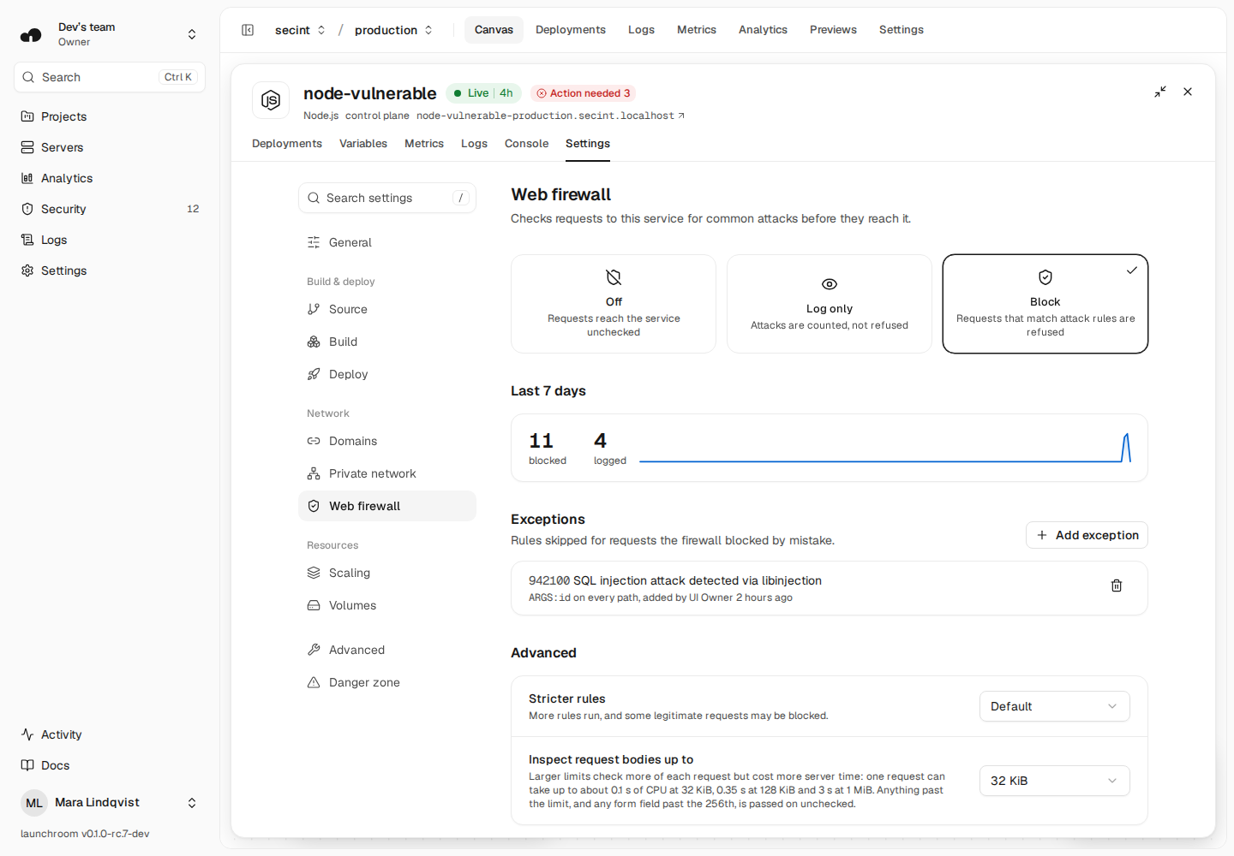Set the web firewall to Off
The image size is (1234, 856).
tap(614, 304)
